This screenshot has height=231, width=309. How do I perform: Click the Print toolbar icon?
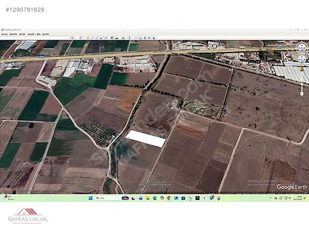pos(140,38)
